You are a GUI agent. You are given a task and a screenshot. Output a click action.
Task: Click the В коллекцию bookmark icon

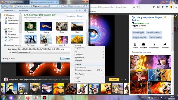coord(154,44)
